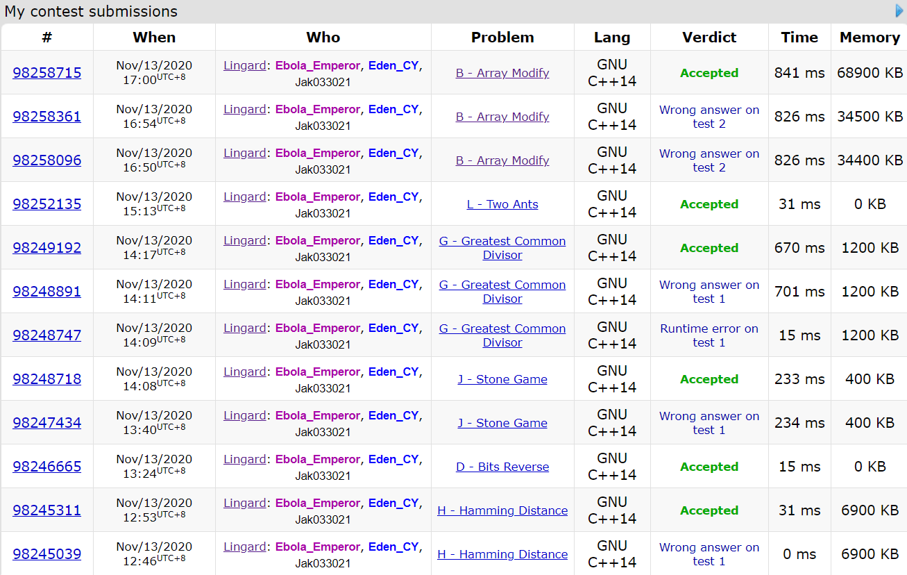
Task: Open submission 98248718
Action: click(46, 379)
